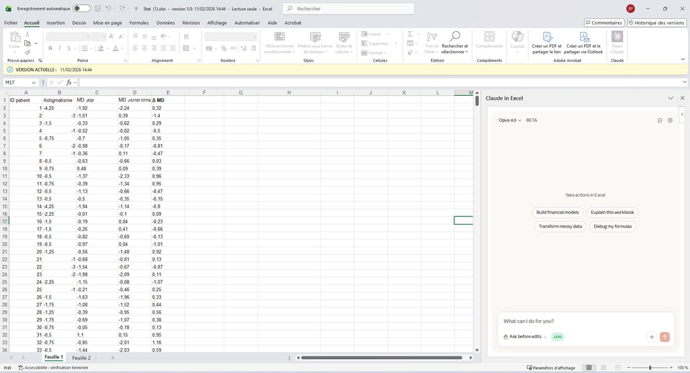690x373 pixels.
Task: Open the Formules ribbon tab
Action: 139,22
